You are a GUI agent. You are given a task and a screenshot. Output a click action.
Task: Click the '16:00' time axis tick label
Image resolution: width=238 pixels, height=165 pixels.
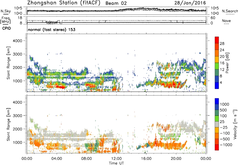coord(146,158)
